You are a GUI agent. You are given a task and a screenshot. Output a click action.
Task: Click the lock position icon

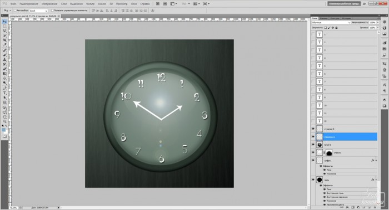point(333,28)
